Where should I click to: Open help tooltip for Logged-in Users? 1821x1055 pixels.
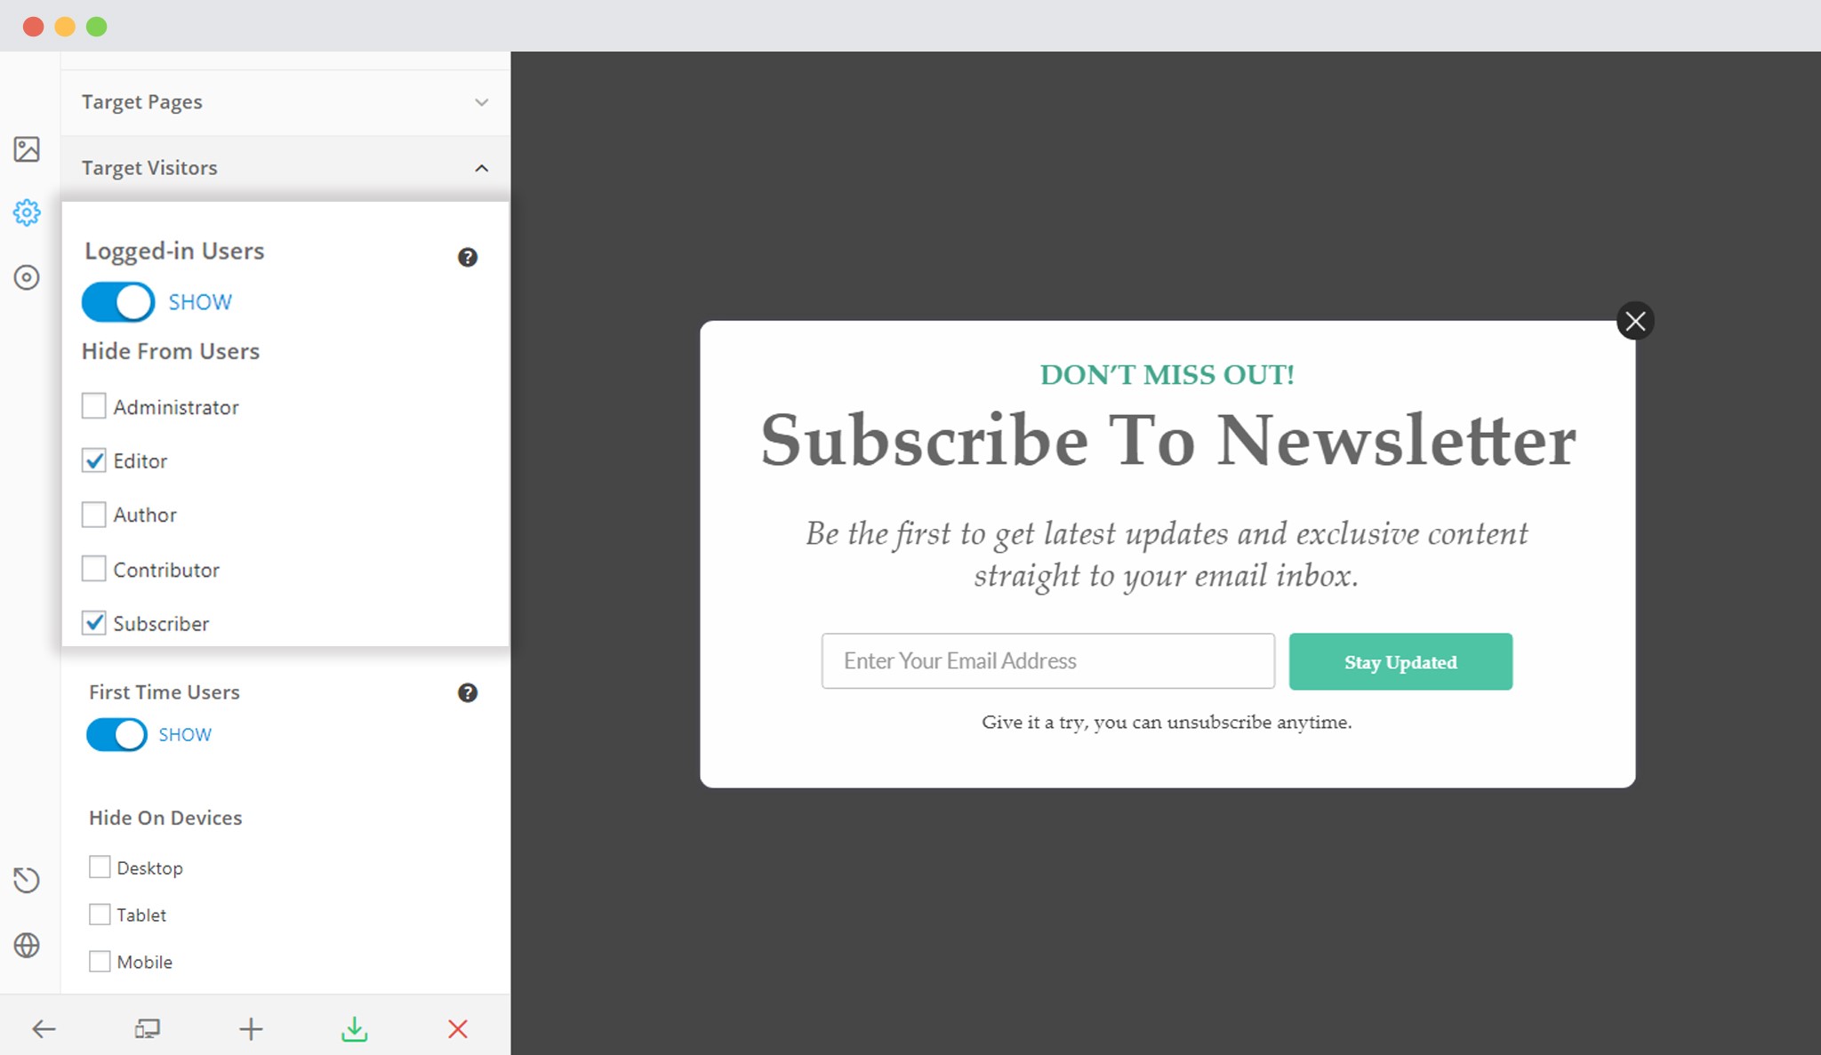(x=468, y=257)
